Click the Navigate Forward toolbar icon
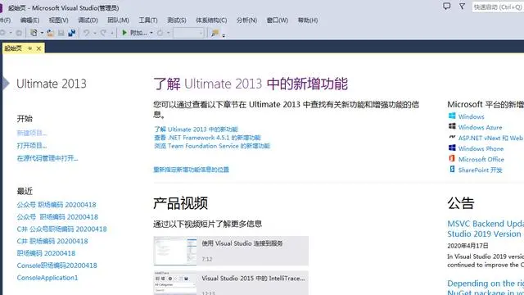This screenshot has height=295, width=524. click(19, 33)
